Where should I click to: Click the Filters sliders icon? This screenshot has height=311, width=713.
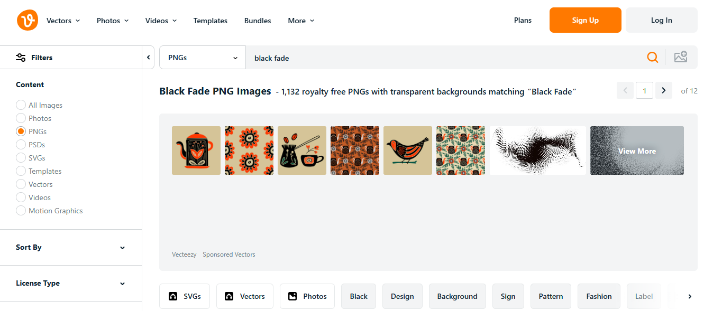coord(21,58)
